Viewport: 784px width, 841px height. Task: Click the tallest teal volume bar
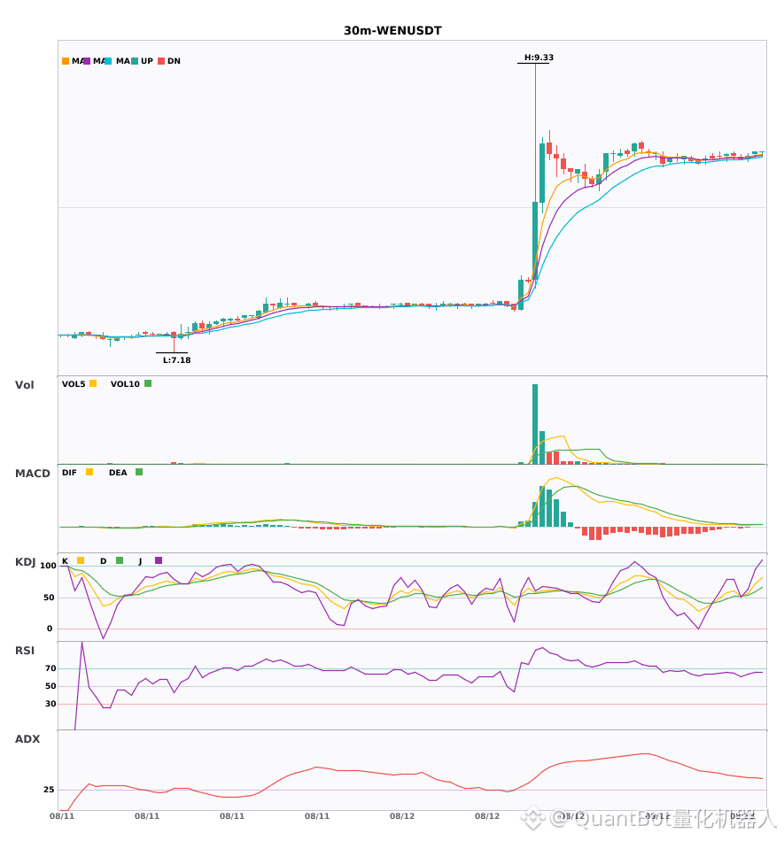pyautogui.click(x=535, y=424)
